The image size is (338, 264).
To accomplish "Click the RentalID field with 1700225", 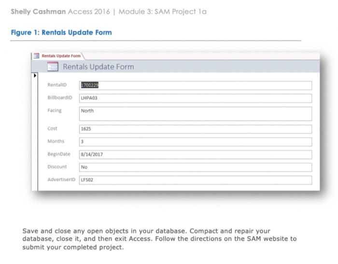I will click(196, 85).
